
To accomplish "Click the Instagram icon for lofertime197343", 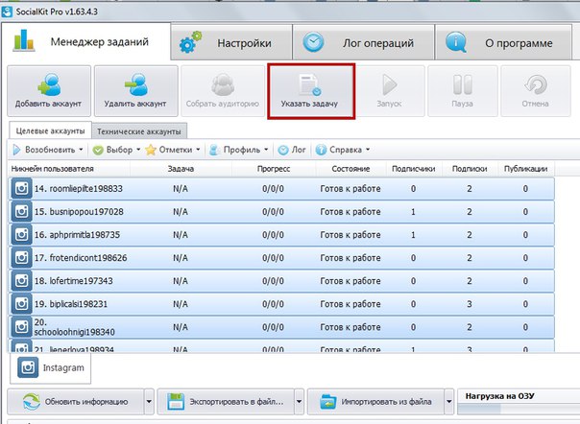I will 21,281.
